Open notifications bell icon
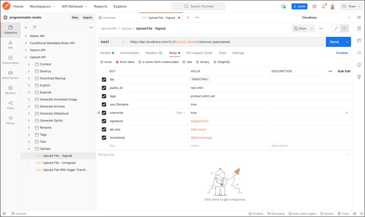Screen dimensions: 365x217 coord(324,6)
